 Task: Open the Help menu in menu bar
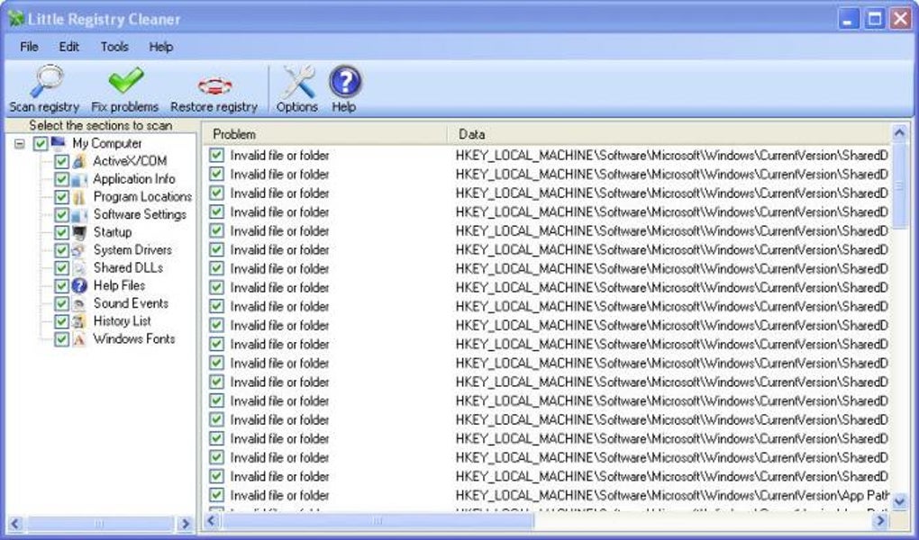pos(160,47)
